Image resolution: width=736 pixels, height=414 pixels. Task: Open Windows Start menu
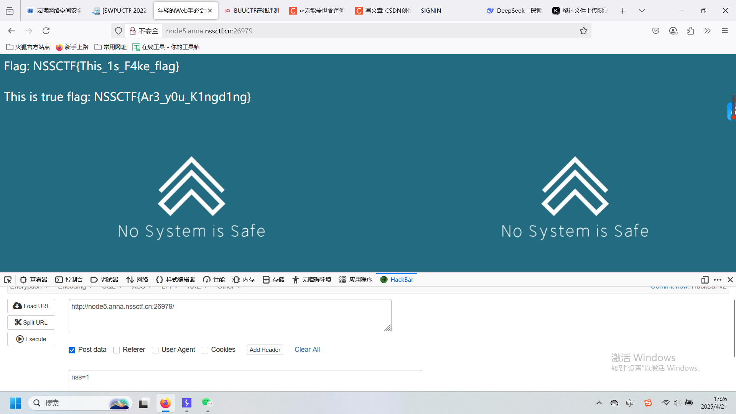pyautogui.click(x=15, y=403)
